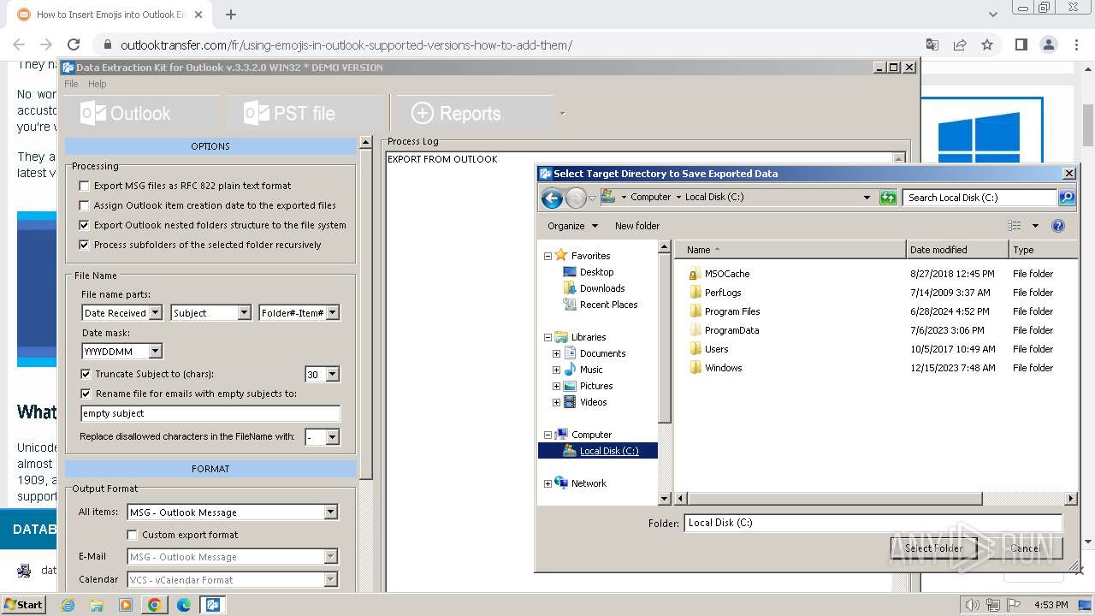Screen dimensions: 1095x616
Task: Click the Outlook export toolbar button
Action: pos(141,113)
